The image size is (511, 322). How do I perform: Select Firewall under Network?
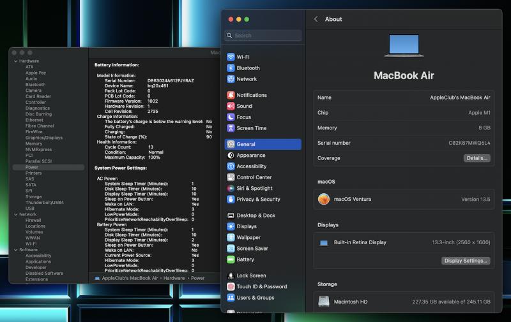click(33, 220)
